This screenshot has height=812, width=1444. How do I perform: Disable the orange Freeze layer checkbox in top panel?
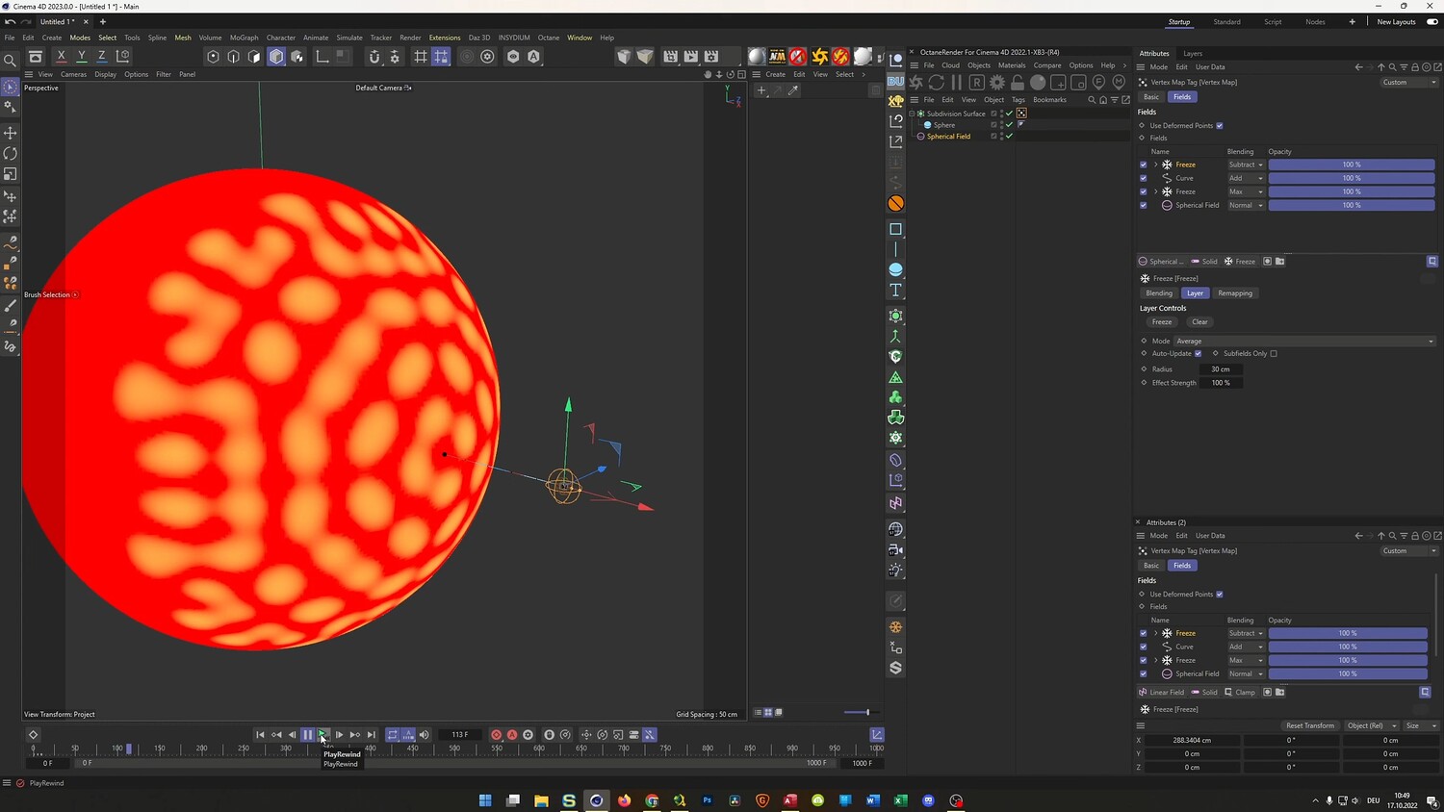click(1144, 165)
